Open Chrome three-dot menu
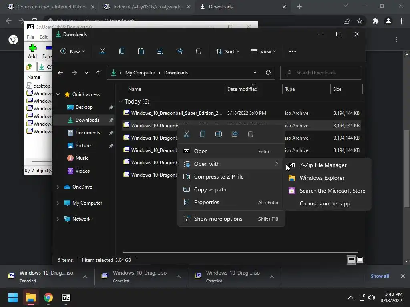 coord(401,21)
